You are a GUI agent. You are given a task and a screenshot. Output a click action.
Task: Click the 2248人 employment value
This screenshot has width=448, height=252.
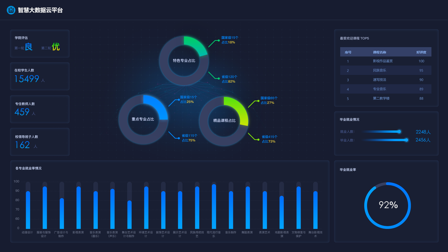423,132
